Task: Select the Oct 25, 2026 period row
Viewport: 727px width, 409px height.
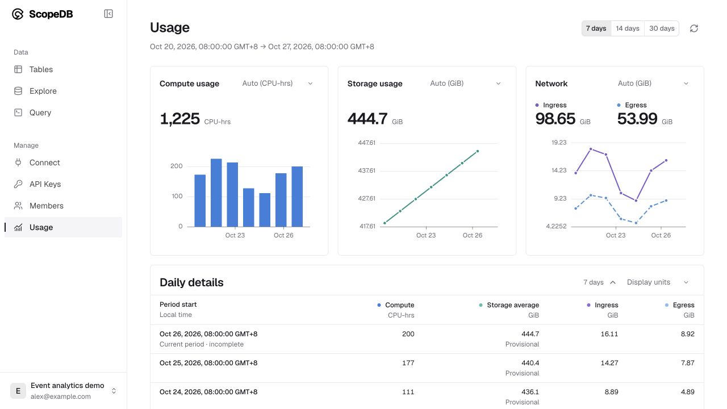Action: click(x=427, y=368)
